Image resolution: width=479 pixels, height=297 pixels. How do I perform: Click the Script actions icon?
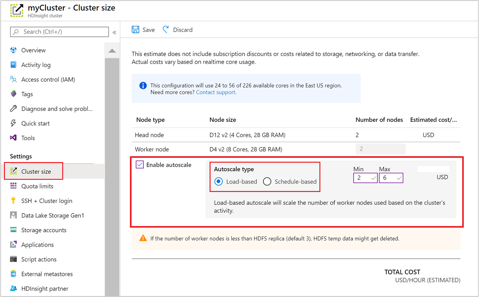click(x=14, y=259)
